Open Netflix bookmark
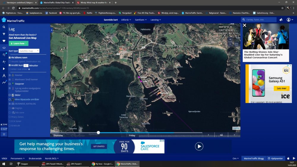The image size is (297, 167). (x=88, y=13)
